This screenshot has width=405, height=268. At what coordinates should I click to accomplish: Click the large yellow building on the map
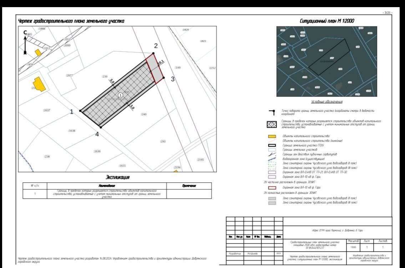pos(39,84)
